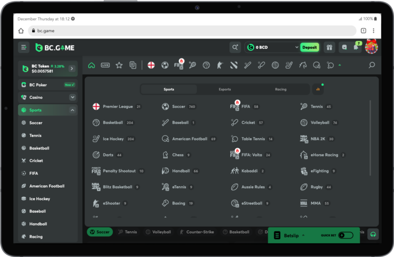Open Kabaddi in the sports grid
Screen dimensions: 394x257
click(248, 171)
